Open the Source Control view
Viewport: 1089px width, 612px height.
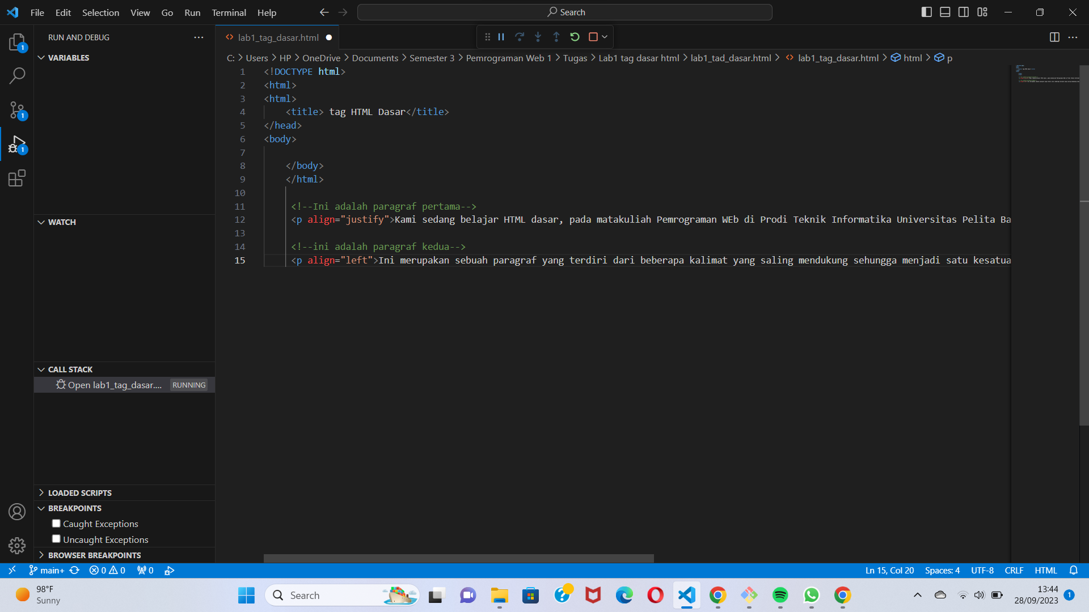pos(16,110)
